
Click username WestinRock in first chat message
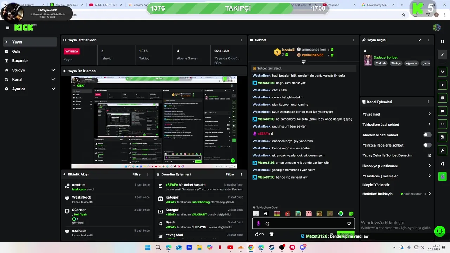[262, 76]
